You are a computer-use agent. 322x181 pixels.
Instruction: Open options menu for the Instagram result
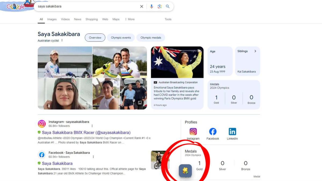tap(92, 126)
